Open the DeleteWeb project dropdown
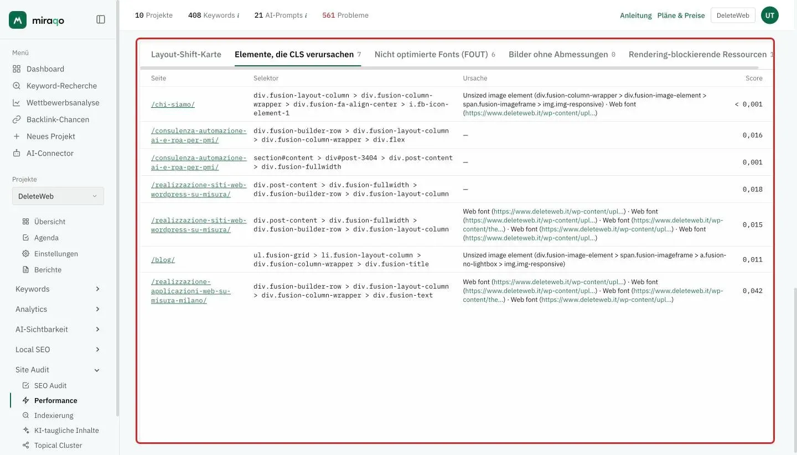Viewport: 797px width, 455px height. click(58, 196)
